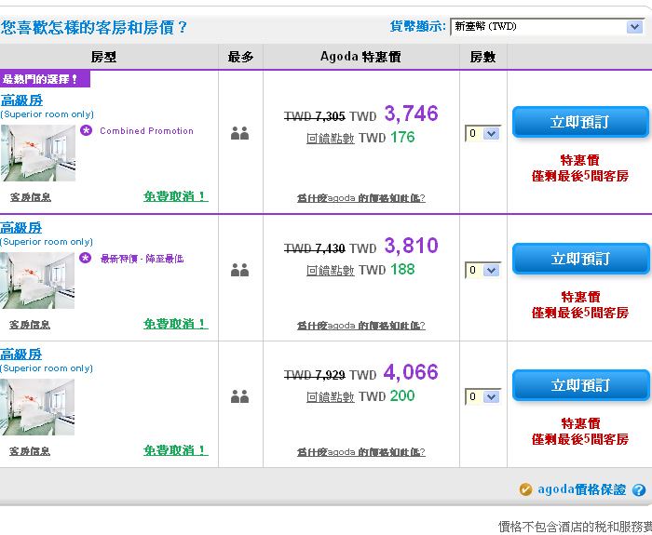Click the 最多 column header

tap(240, 57)
